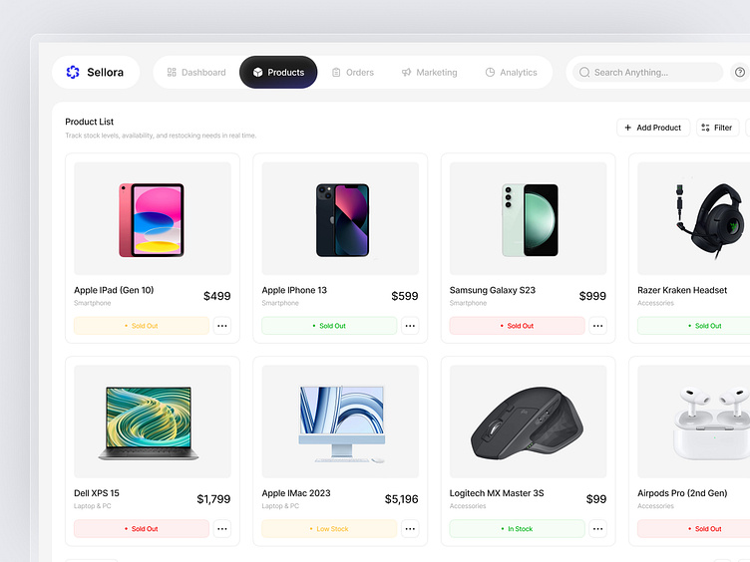
Task: Open the help question-mark icon
Action: point(739,72)
